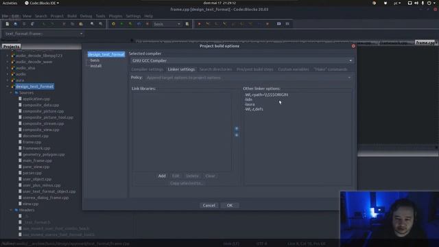This screenshot has height=247, width=439.
Task: Click the Delete library button
Action: pyautogui.click(x=192, y=176)
